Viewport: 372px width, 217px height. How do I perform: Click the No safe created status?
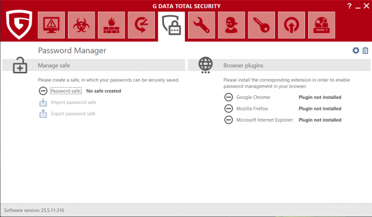(104, 91)
